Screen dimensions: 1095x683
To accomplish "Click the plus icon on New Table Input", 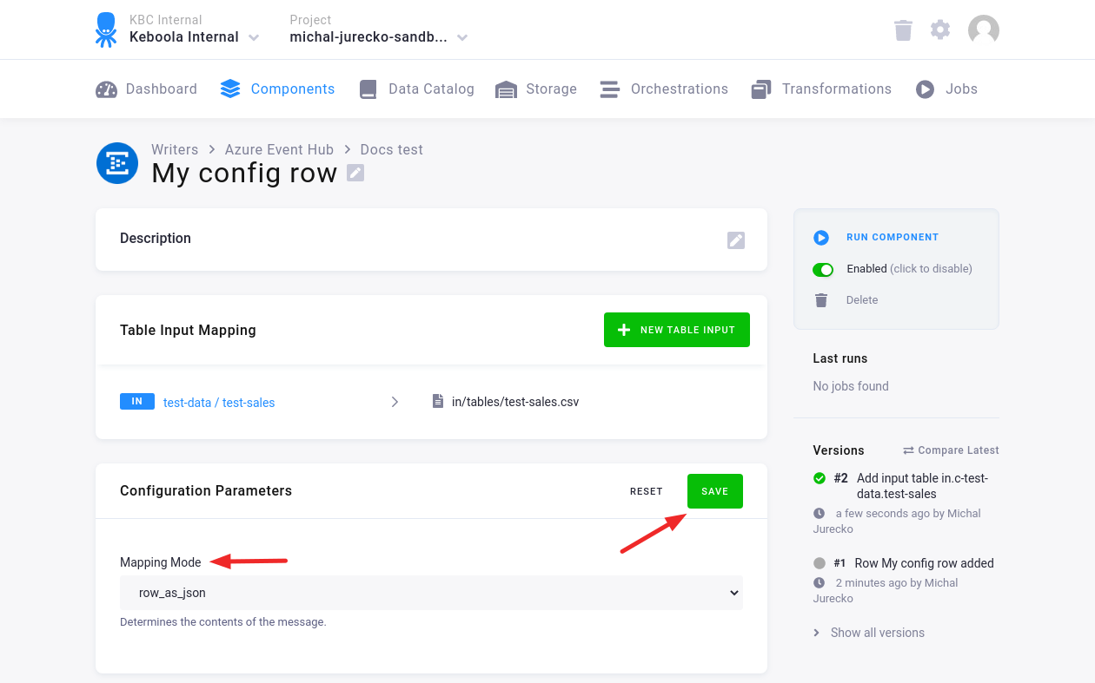I will (624, 330).
